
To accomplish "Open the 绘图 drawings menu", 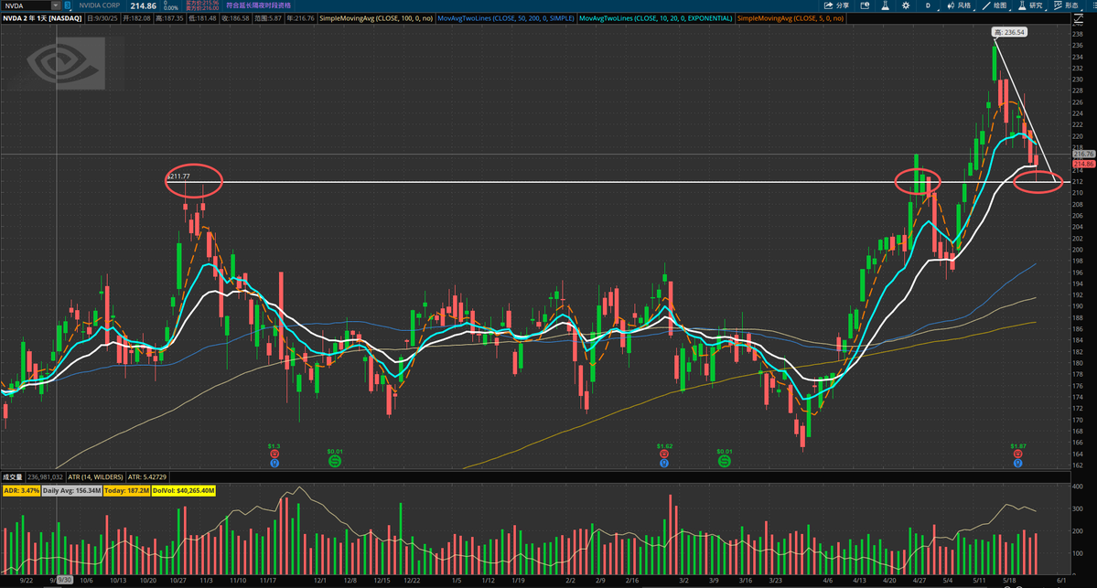I will click(995, 5).
